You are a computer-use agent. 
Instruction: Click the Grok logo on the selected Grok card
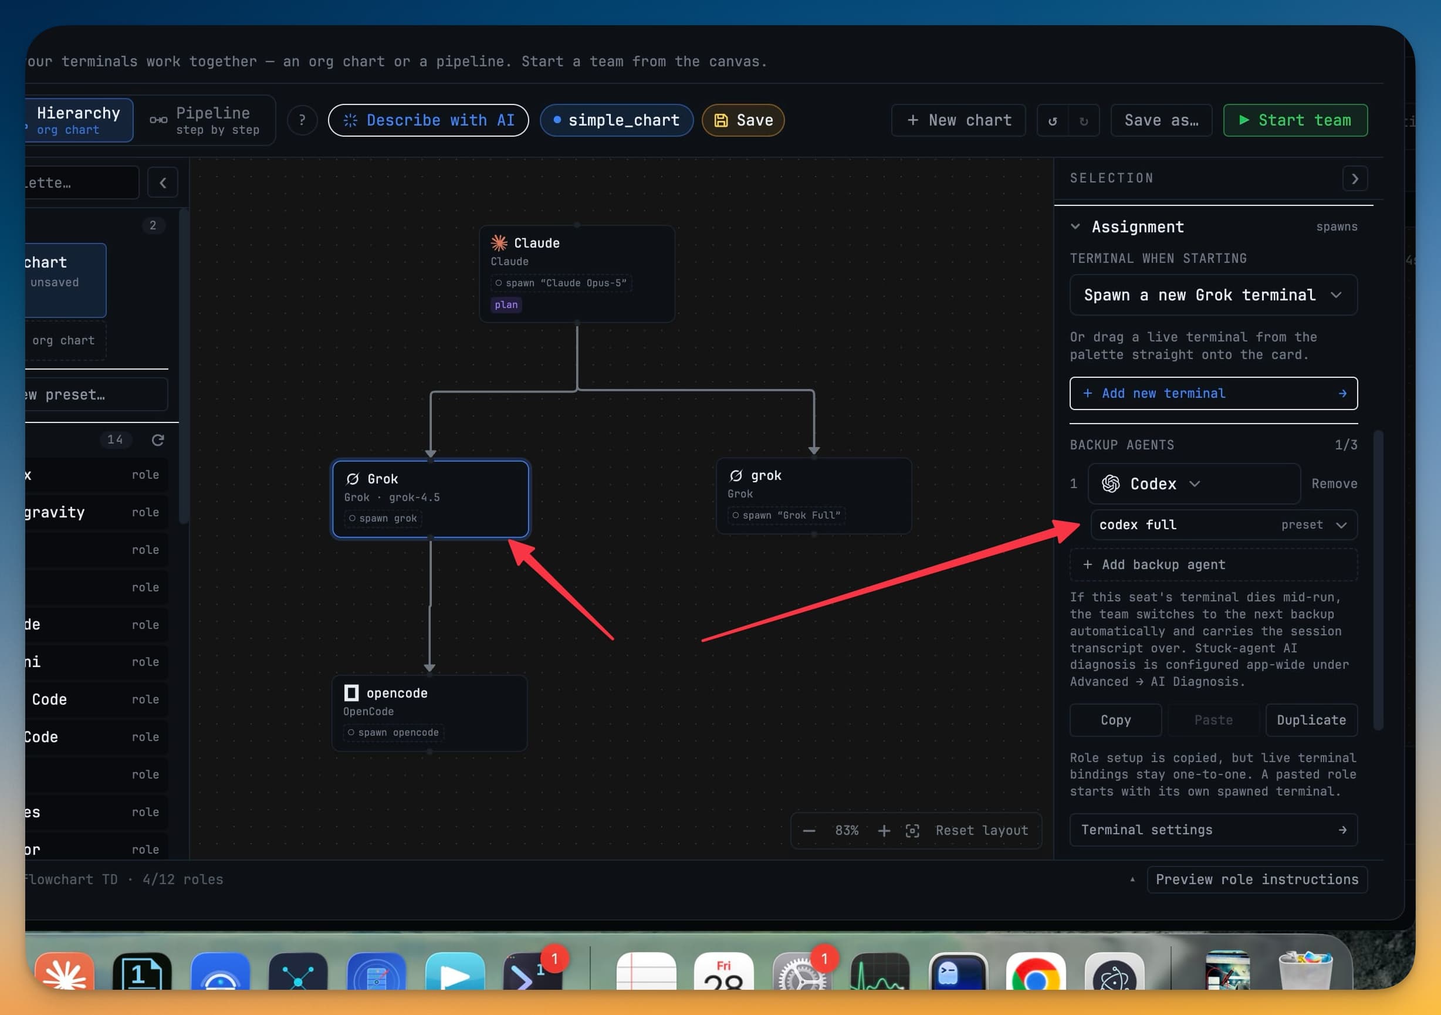[x=353, y=479]
